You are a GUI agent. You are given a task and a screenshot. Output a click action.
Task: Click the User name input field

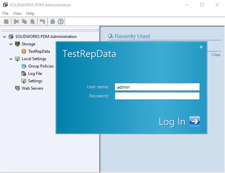[157, 87]
